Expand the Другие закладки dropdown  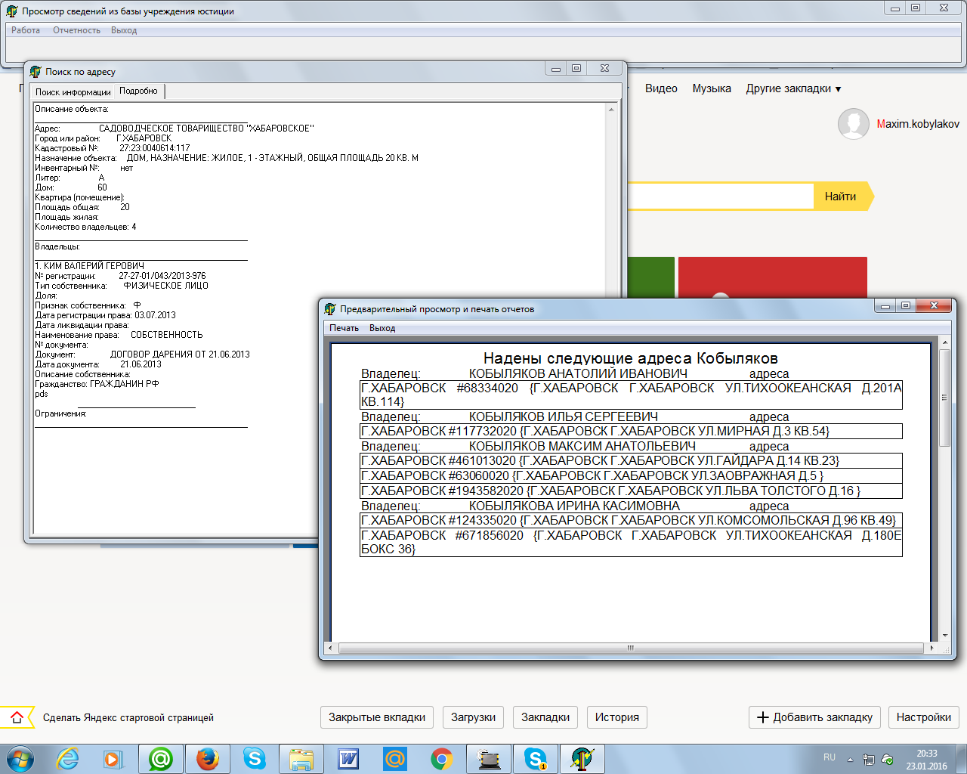pyautogui.click(x=793, y=88)
